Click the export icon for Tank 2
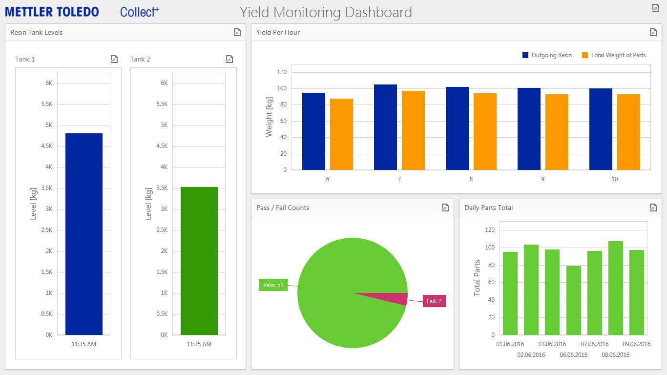The height and width of the screenshot is (375, 667). pos(229,59)
